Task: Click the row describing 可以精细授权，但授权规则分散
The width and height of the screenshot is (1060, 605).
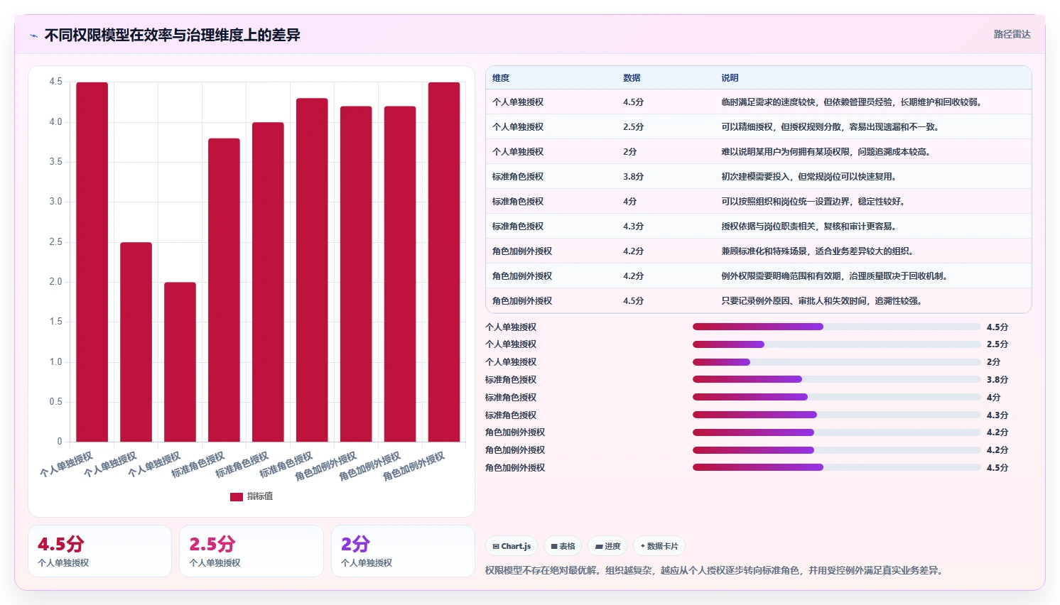Action: (758, 127)
